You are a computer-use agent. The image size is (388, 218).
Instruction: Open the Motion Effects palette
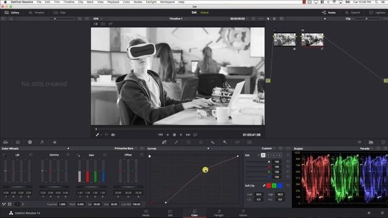tap(55, 142)
